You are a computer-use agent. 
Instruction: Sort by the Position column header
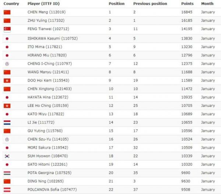(x=116, y=4)
